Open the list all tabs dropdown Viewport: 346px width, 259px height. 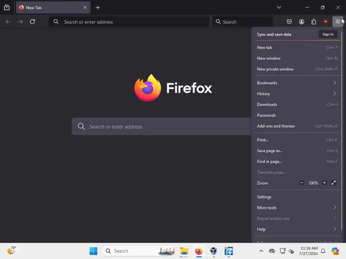pyautogui.click(x=279, y=7)
